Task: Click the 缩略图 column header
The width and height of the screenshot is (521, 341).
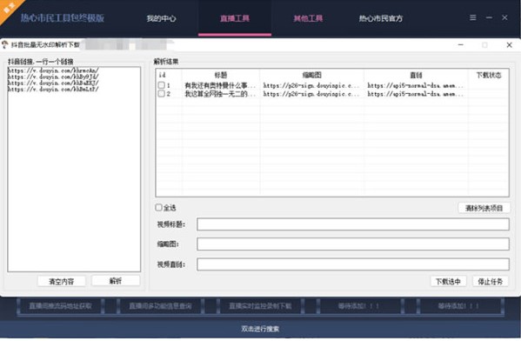Action: [311, 75]
